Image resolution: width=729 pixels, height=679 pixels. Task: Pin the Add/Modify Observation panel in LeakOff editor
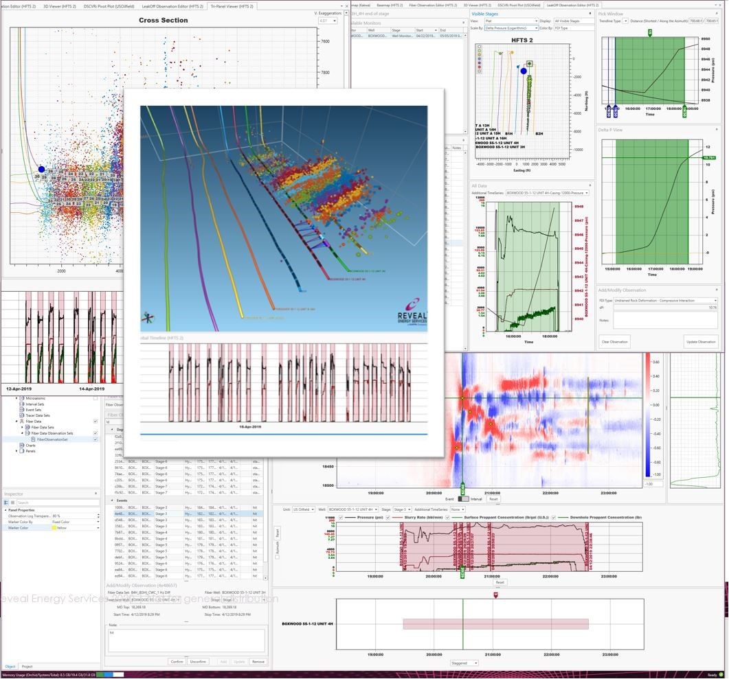pos(717,290)
